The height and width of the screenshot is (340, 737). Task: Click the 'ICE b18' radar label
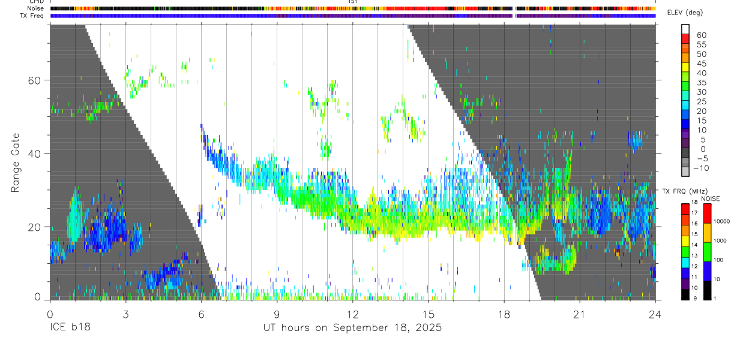(x=70, y=328)
